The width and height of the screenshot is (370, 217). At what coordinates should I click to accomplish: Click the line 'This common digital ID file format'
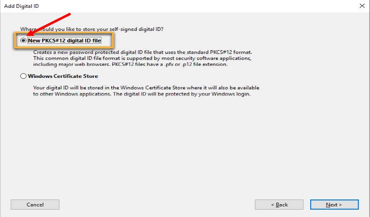tap(142, 58)
